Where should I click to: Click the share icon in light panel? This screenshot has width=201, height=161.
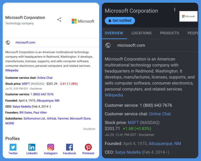coord(59,20)
